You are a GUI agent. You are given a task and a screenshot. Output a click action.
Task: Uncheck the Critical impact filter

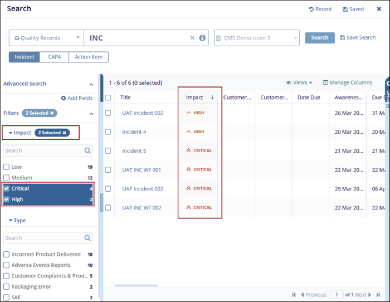tap(7, 188)
